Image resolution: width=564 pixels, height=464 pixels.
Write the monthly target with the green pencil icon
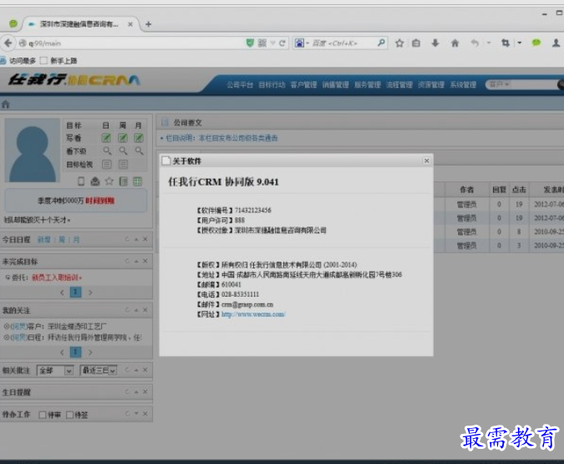139,137
